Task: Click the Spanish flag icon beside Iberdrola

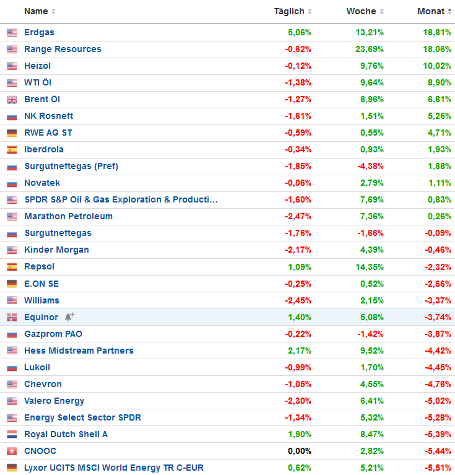Action: click(x=12, y=150)
